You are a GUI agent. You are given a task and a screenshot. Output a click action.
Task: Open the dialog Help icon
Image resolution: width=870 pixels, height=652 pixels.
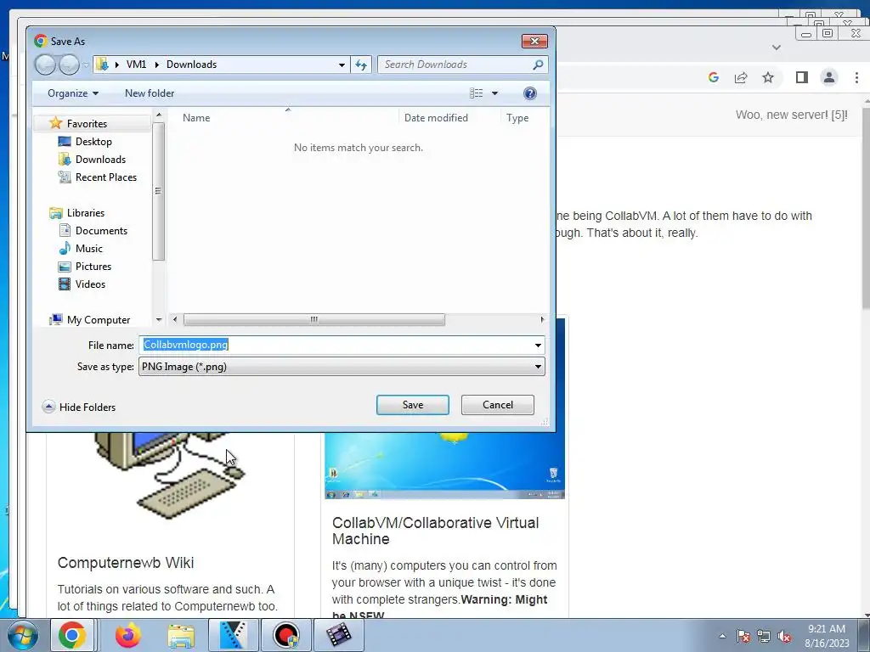tap(530, 93)
